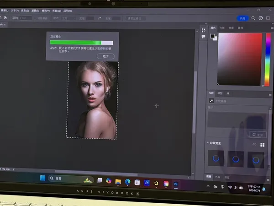Click the 高度 height input field

tap(116, 18)
